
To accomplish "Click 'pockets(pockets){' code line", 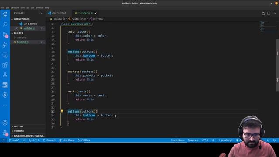I will [82, 72].
